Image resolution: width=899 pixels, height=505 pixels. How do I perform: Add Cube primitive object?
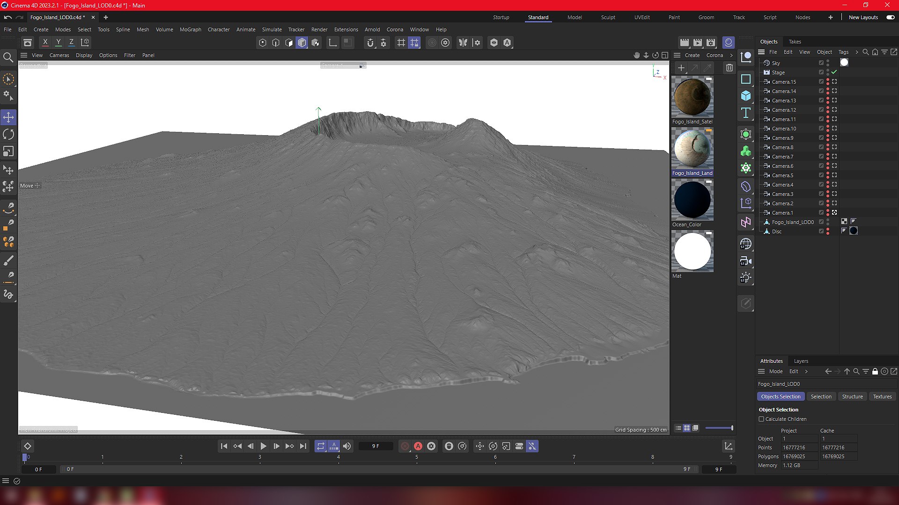pos(746,96)
